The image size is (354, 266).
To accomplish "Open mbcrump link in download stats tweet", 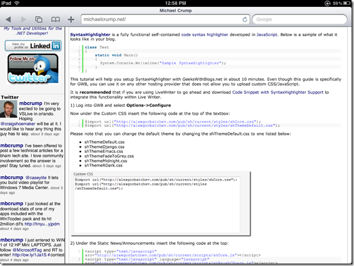I will point(12,204).
